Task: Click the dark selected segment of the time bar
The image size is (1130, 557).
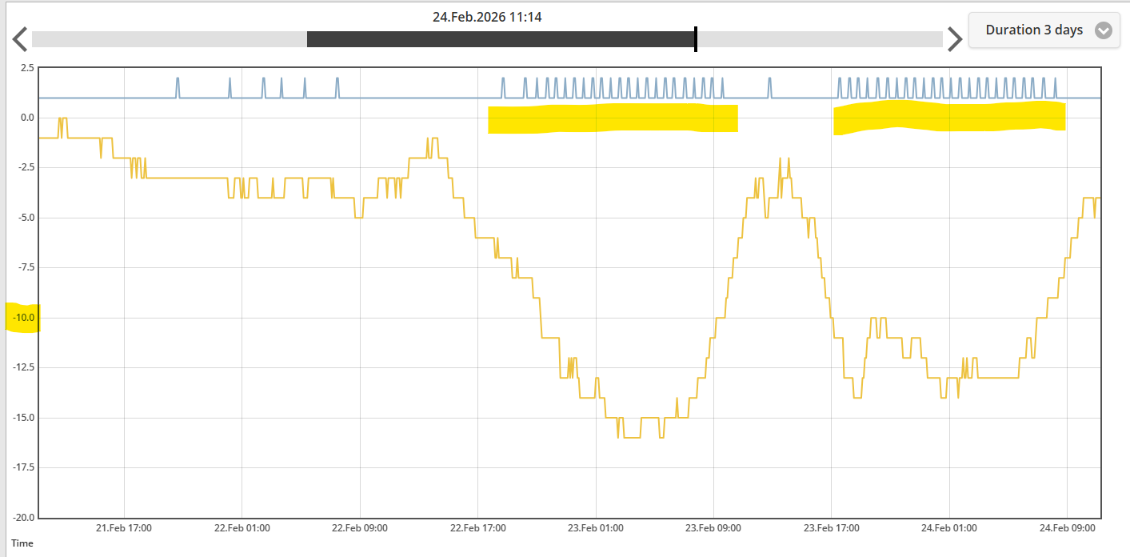Action: pos(500,39)
